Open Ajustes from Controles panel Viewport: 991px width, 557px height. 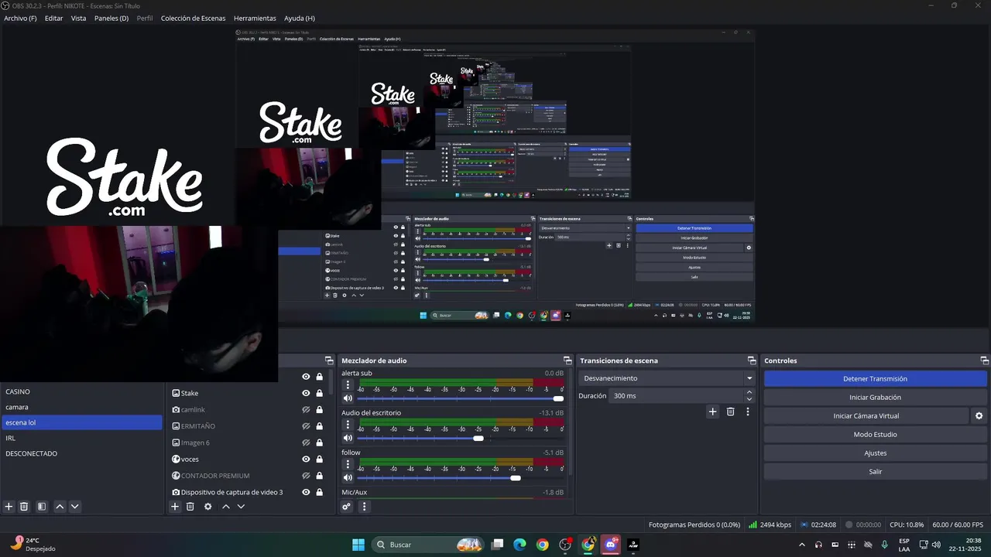click(875, 453)
